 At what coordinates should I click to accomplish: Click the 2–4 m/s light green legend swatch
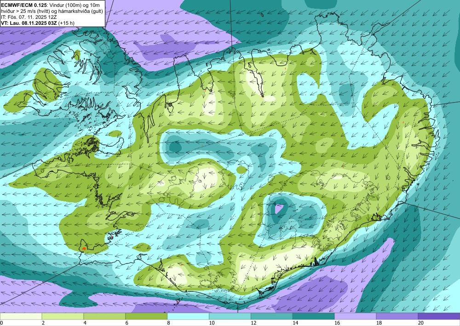pyautogui.click(x=63, y=316)
